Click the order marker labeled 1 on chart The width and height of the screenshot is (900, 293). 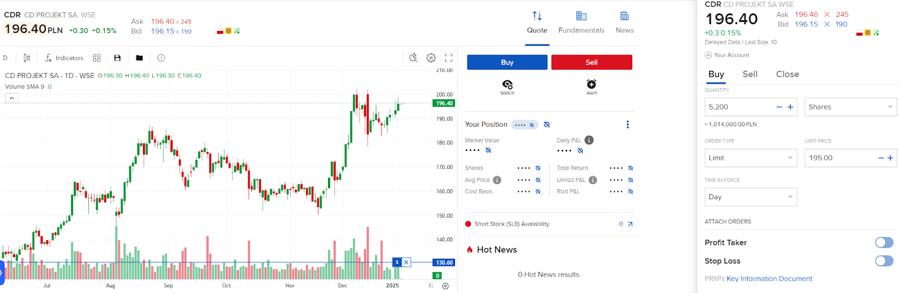397,262
